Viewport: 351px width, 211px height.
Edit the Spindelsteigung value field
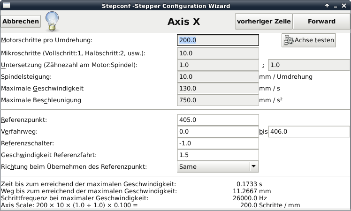[218, 76]
